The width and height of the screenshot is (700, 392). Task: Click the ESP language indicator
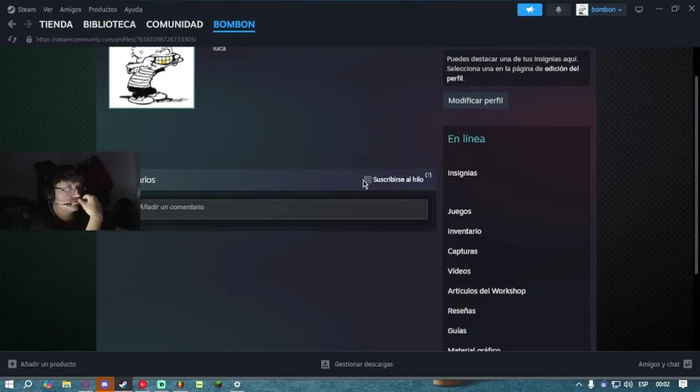(x=643, y=384)
